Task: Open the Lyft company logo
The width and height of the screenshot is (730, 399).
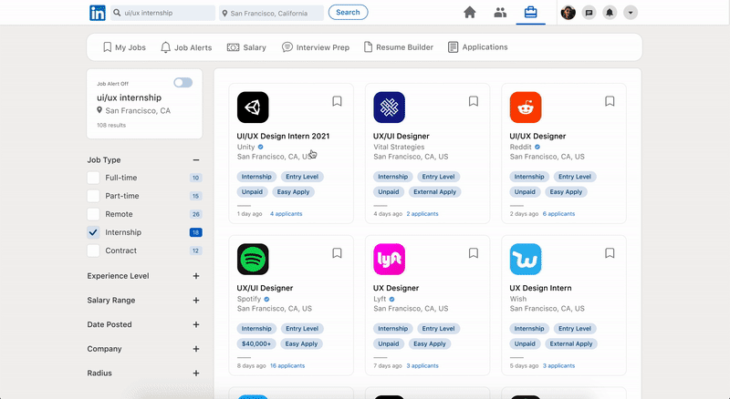Action: tap(390, 260)
